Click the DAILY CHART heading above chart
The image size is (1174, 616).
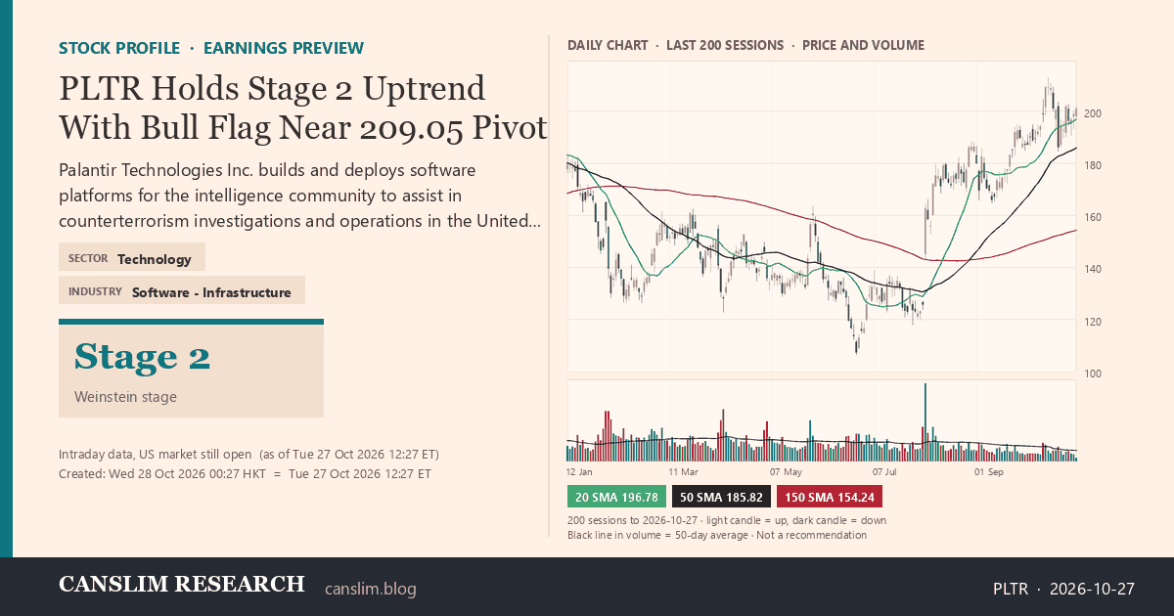click(x=608, y=45)
